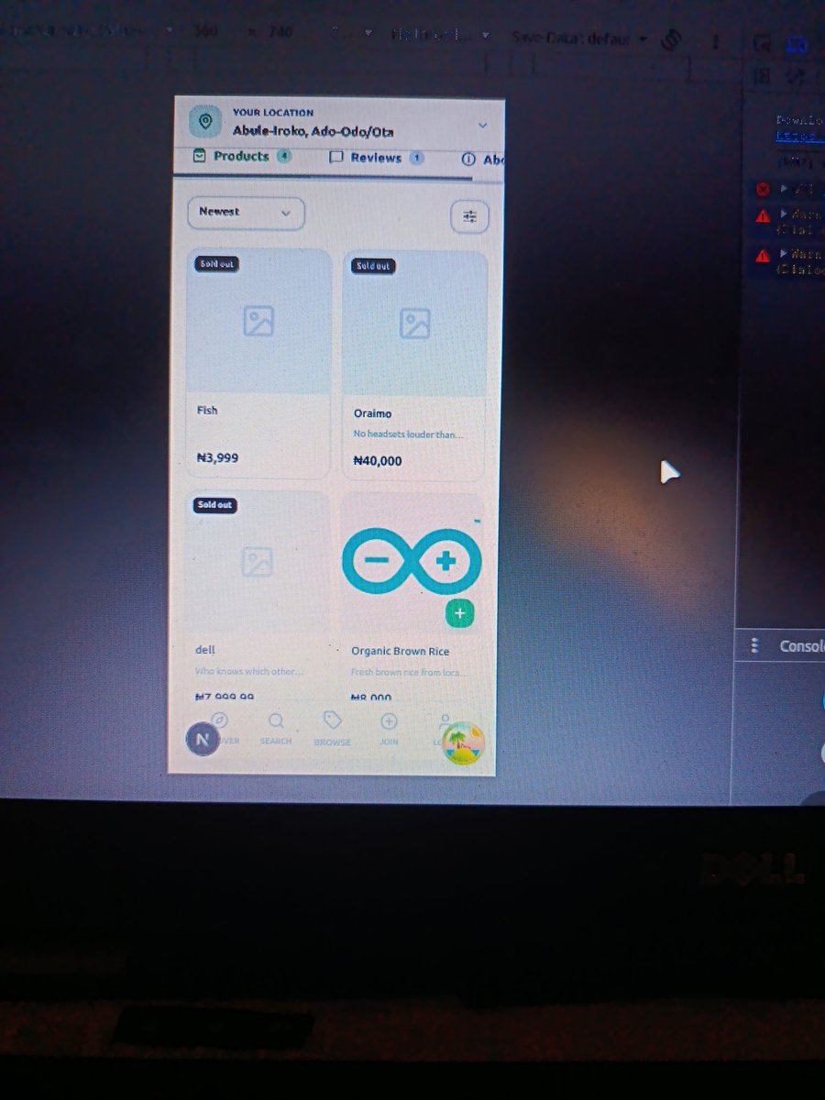Open the Fish product image placeholder
The height and width of the screenshot is (1100, 825).
click(x=258, y=321)
